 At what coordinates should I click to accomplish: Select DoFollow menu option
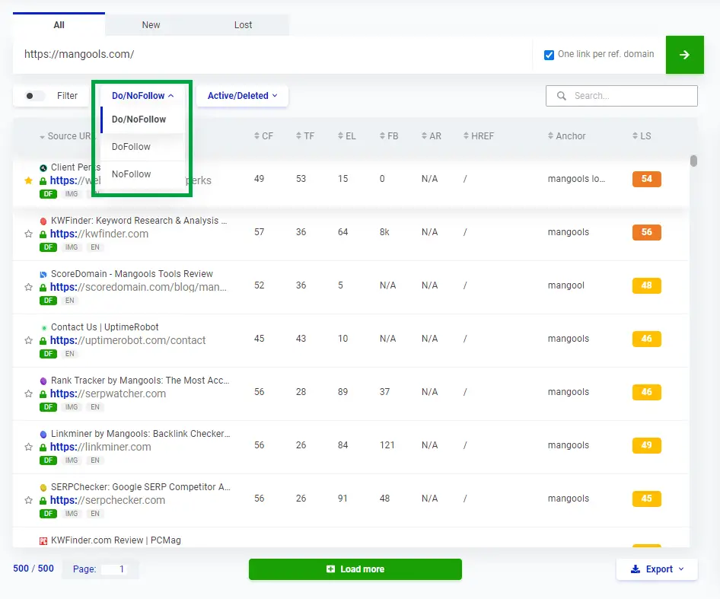coord(142,147)
